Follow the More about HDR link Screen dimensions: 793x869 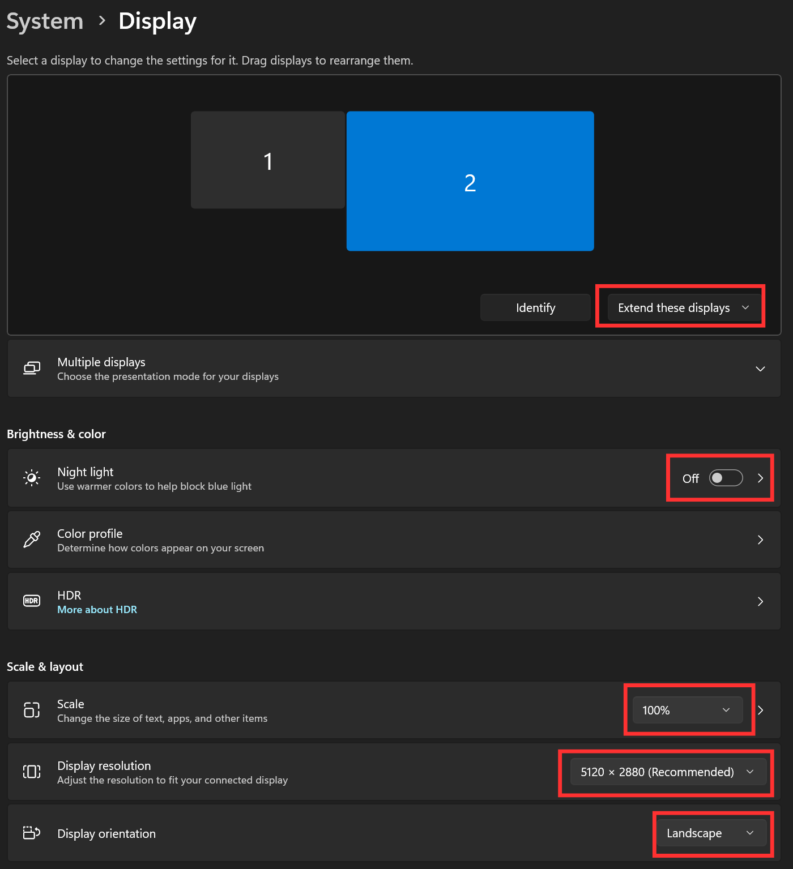tap(97, 610)
